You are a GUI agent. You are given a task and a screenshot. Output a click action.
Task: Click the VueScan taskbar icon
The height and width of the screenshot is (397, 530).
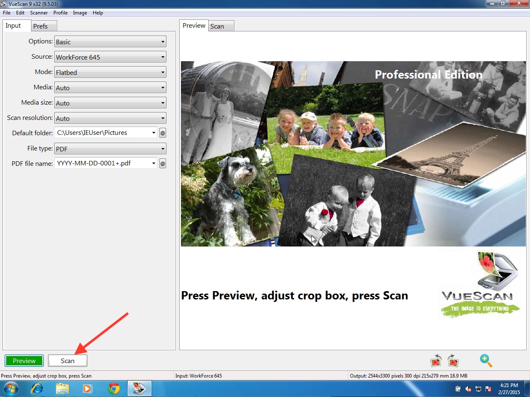(139, 389)
